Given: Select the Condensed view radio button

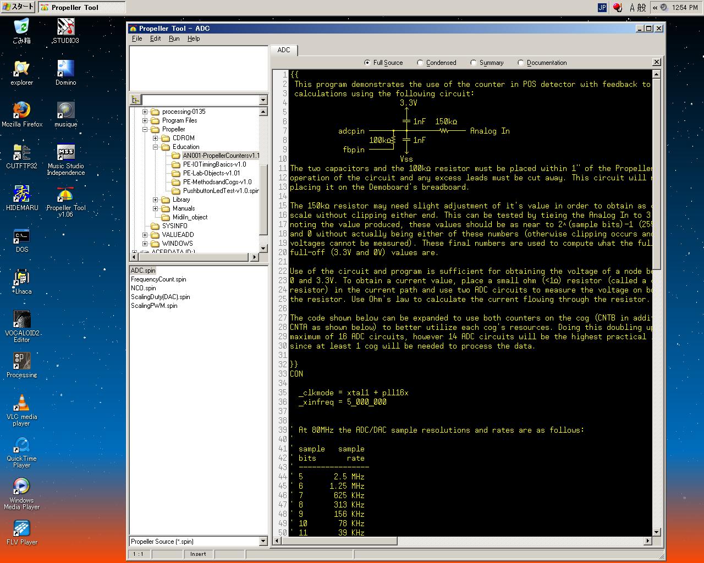Looking at the screenshot, I should click(421, 63).
